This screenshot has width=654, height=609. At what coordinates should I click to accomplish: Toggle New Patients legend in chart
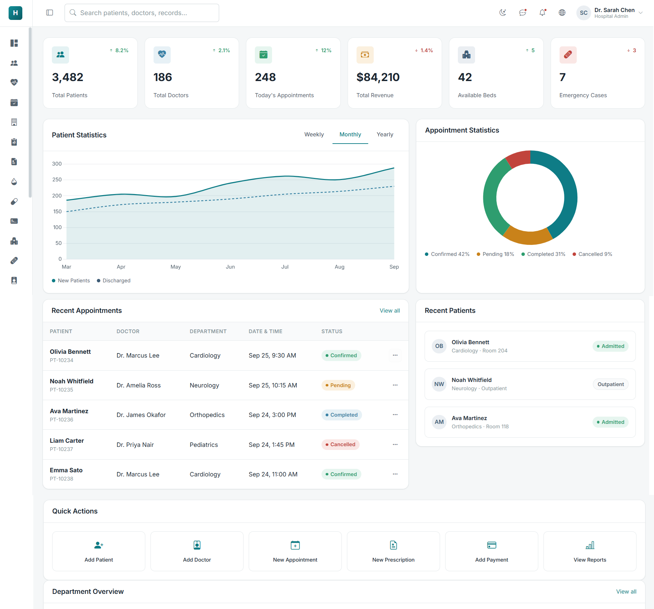(71, 281)
